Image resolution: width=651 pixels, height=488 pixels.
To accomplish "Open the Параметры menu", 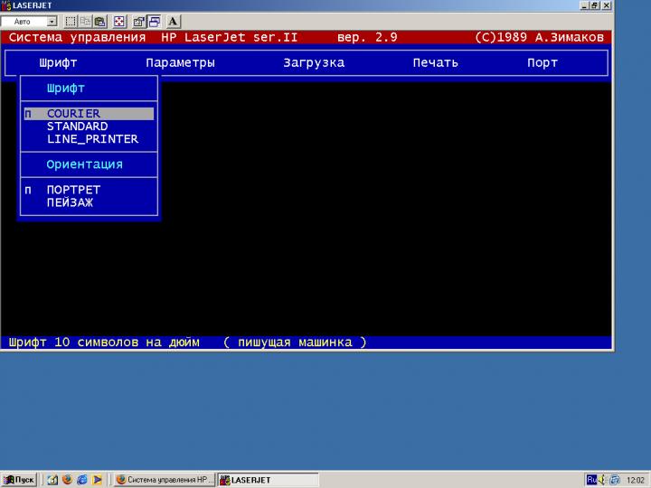I will point(180,63).
